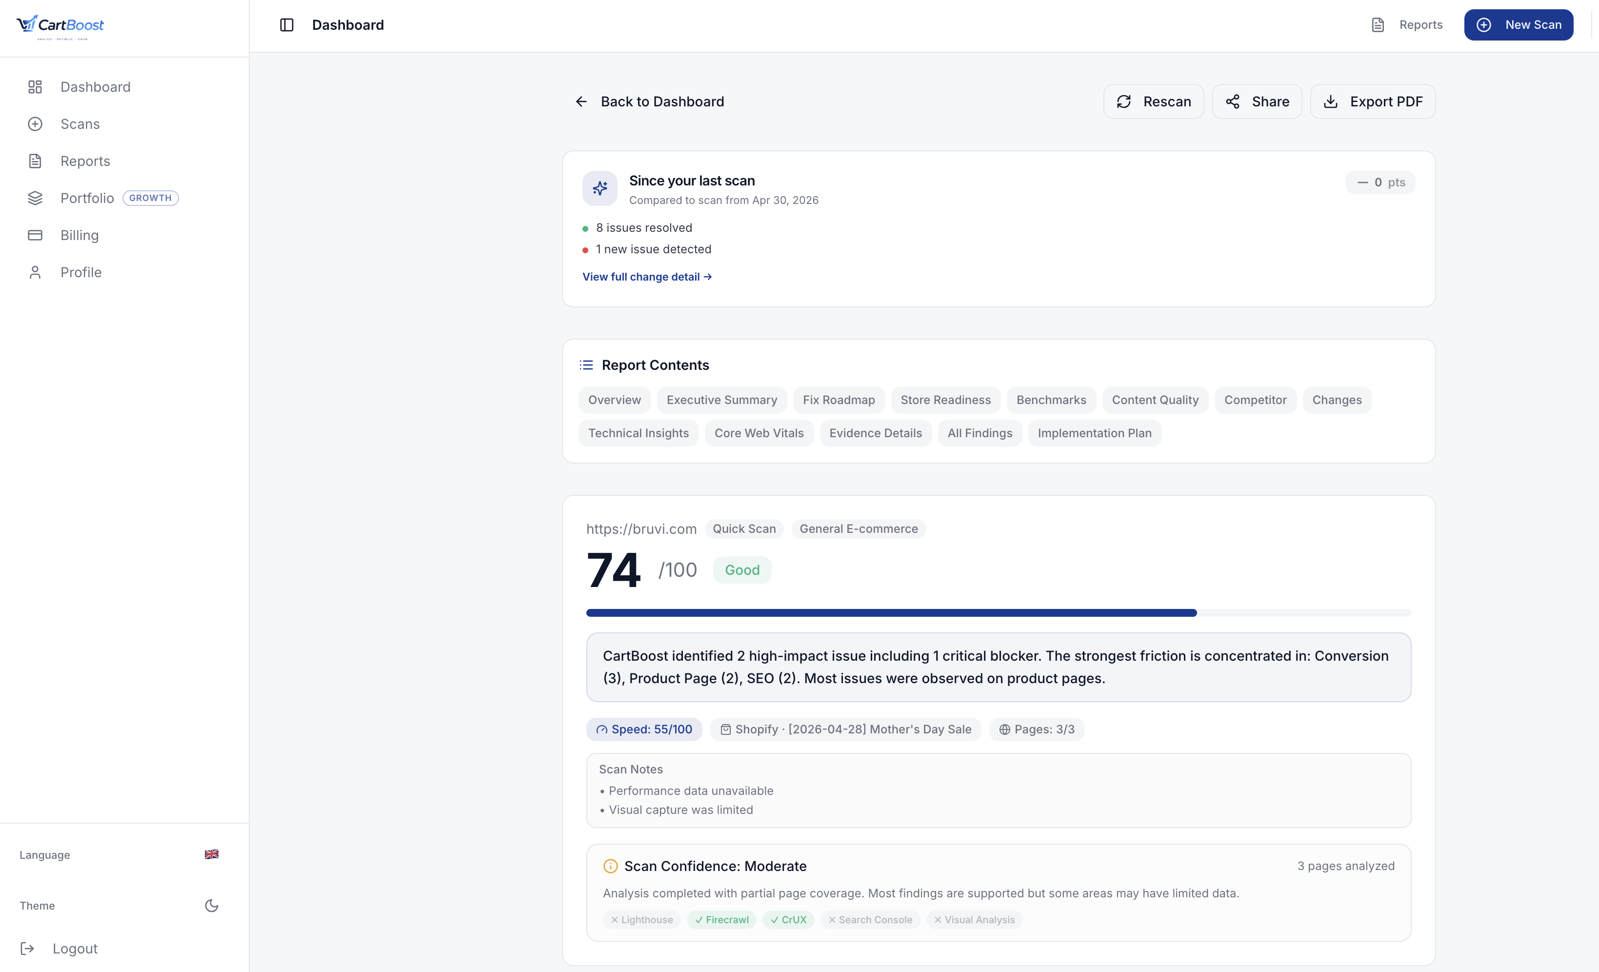Click the Report Contents list icon
The width and height of the screenshot is (1599, 972).
tap(586, 365)
